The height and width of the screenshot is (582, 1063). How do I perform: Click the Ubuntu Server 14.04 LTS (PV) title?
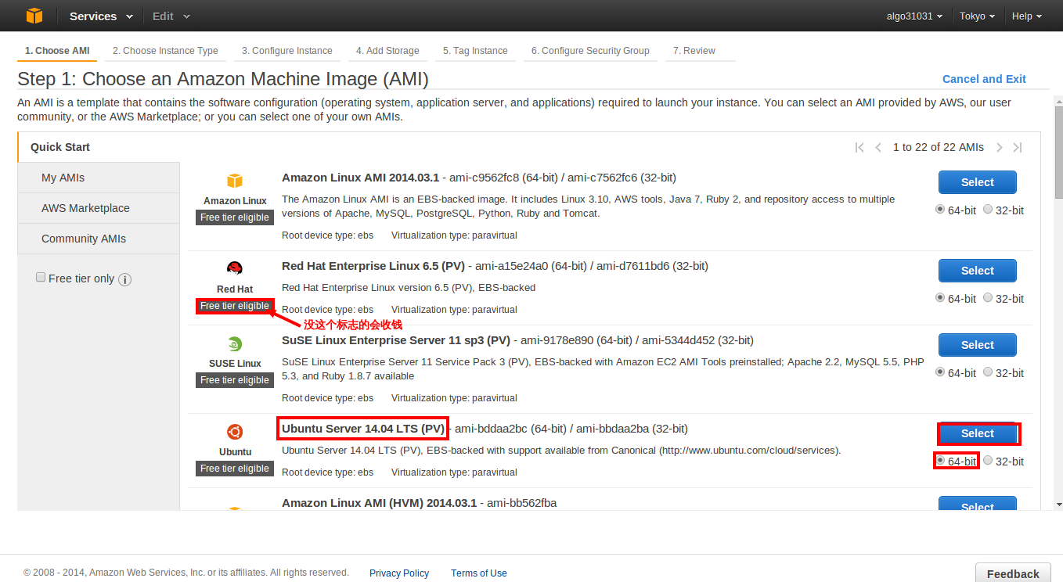click(x=363, y=429)
